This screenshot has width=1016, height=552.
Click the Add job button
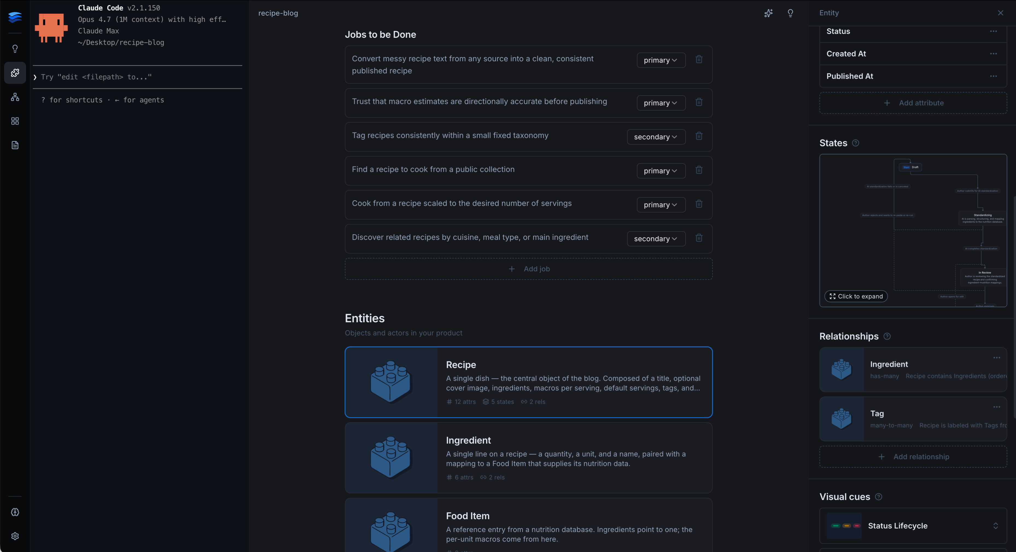[x=529, y=269]
